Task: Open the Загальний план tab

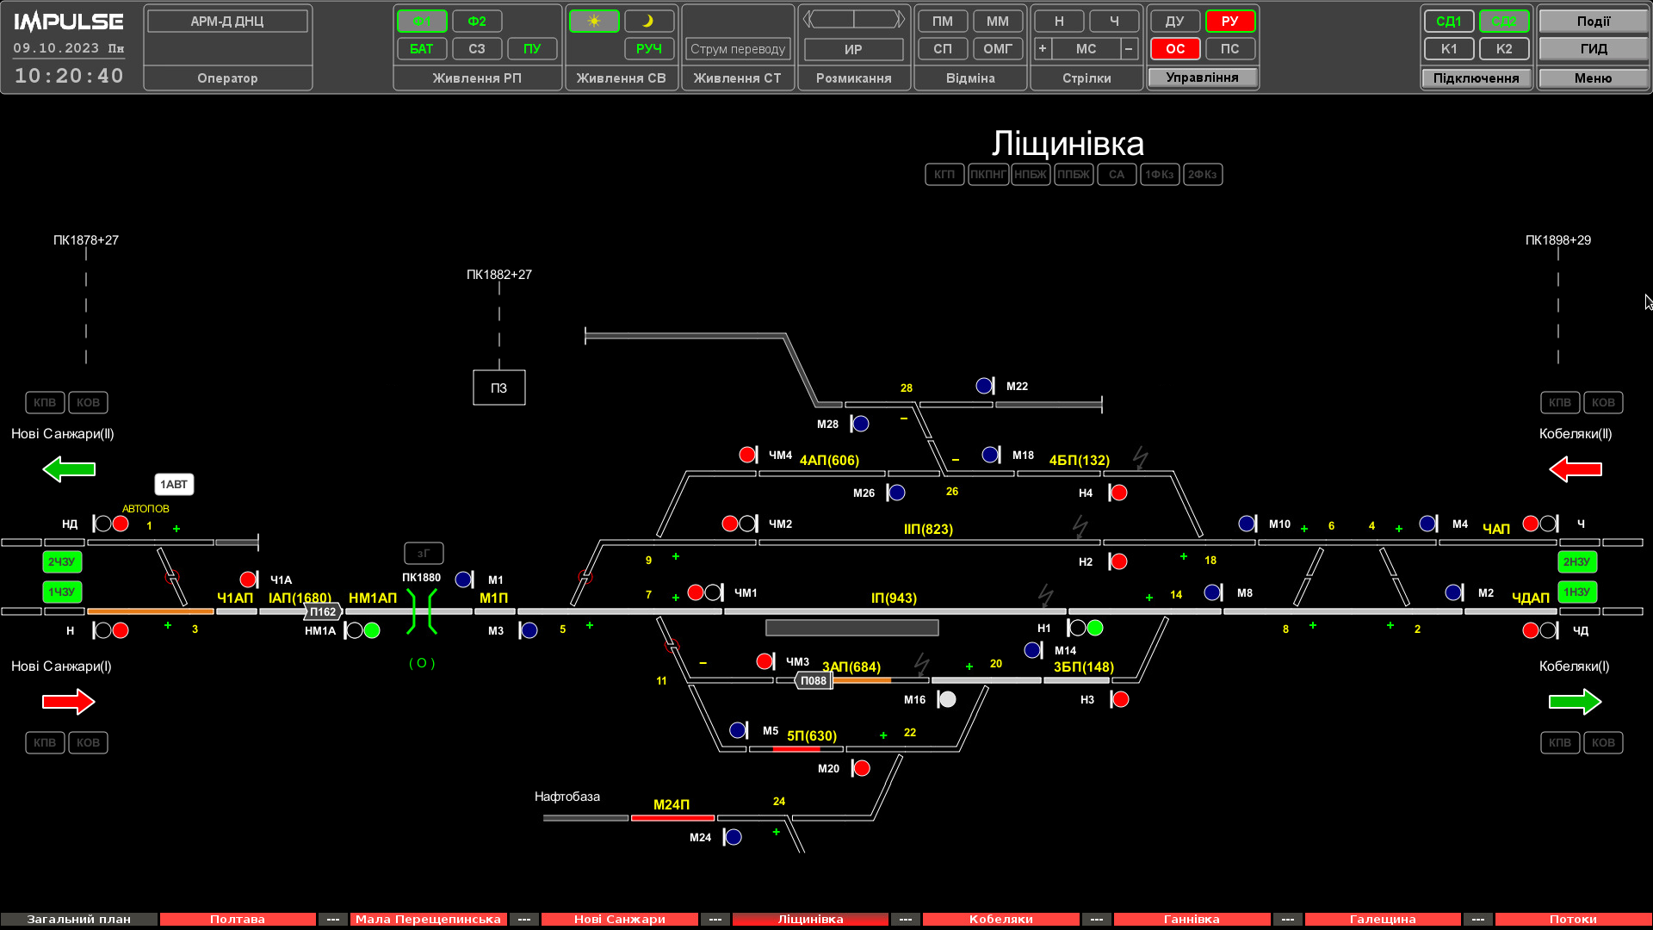Action: click(x=78, y=919)
